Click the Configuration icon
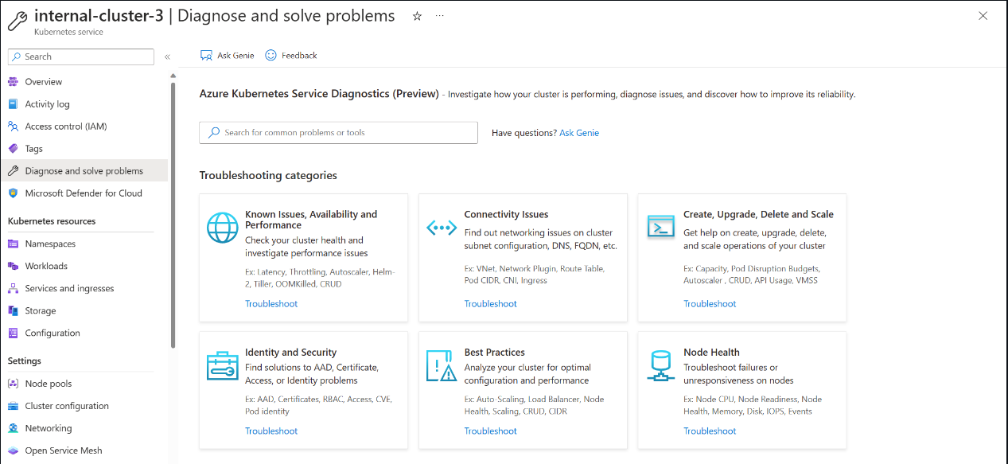The height and width of the screenshot is (464, 1008). (13, 333)
